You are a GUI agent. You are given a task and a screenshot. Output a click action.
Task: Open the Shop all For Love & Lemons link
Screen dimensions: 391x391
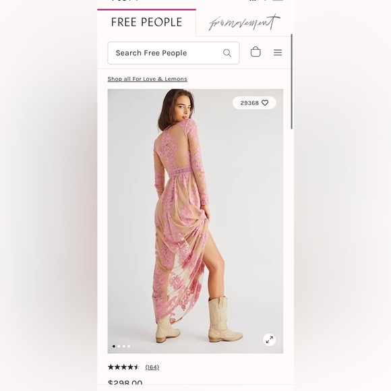[x=148, y=79]
